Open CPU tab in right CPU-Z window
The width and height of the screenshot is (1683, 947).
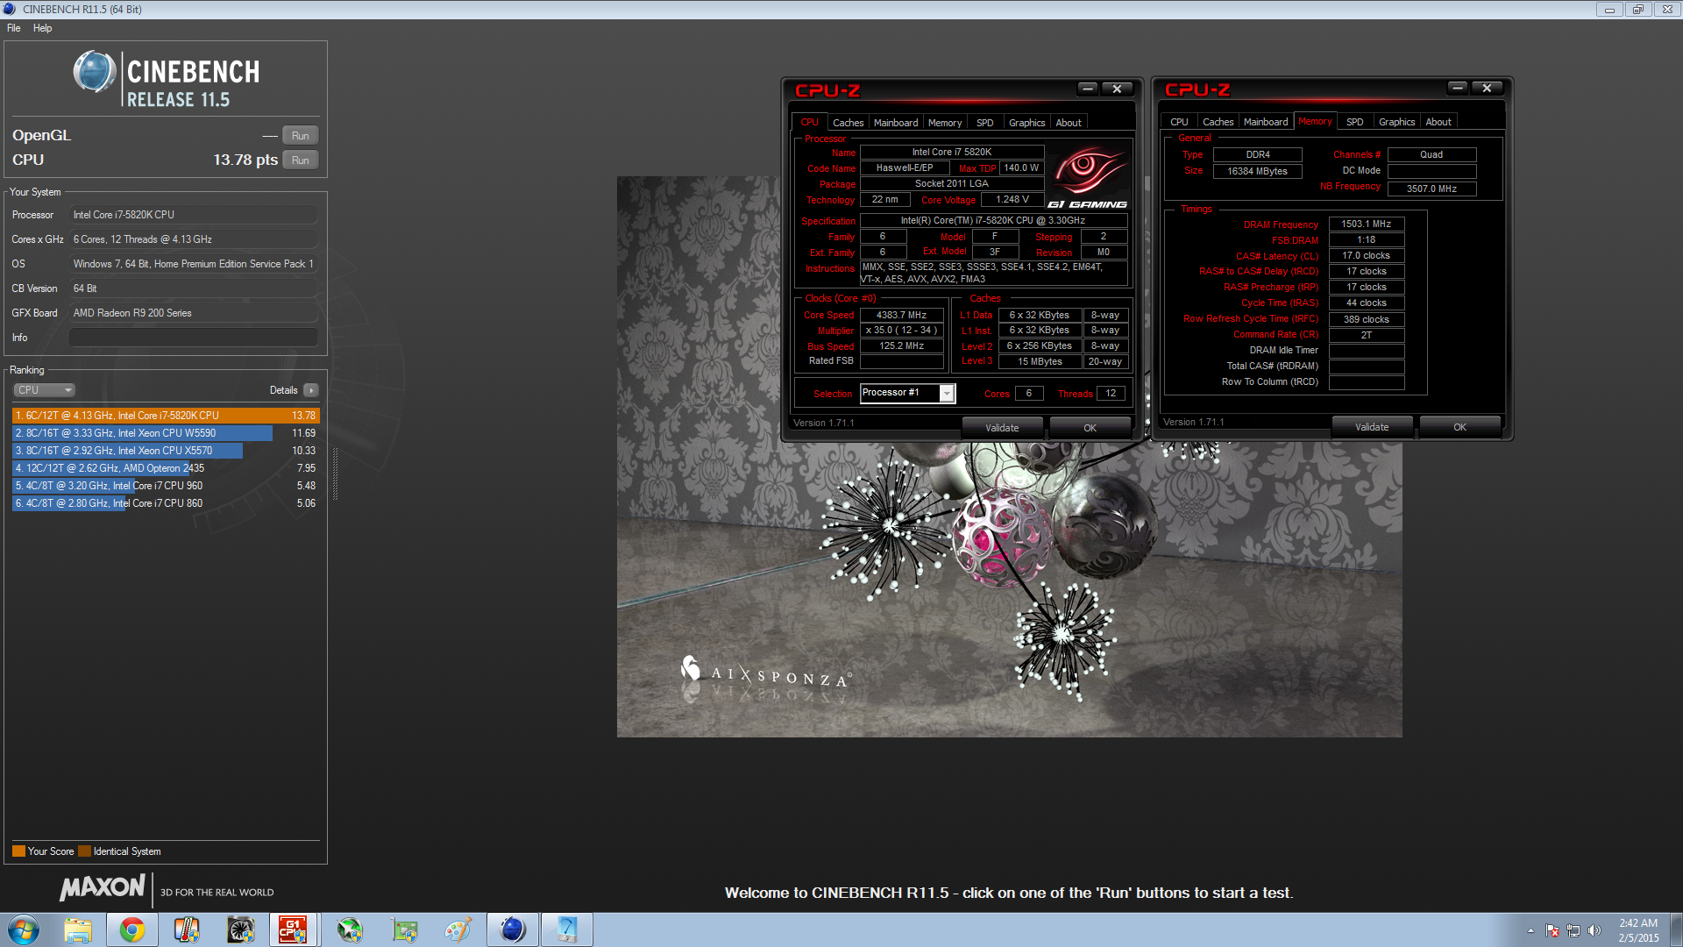point(1179,122)
